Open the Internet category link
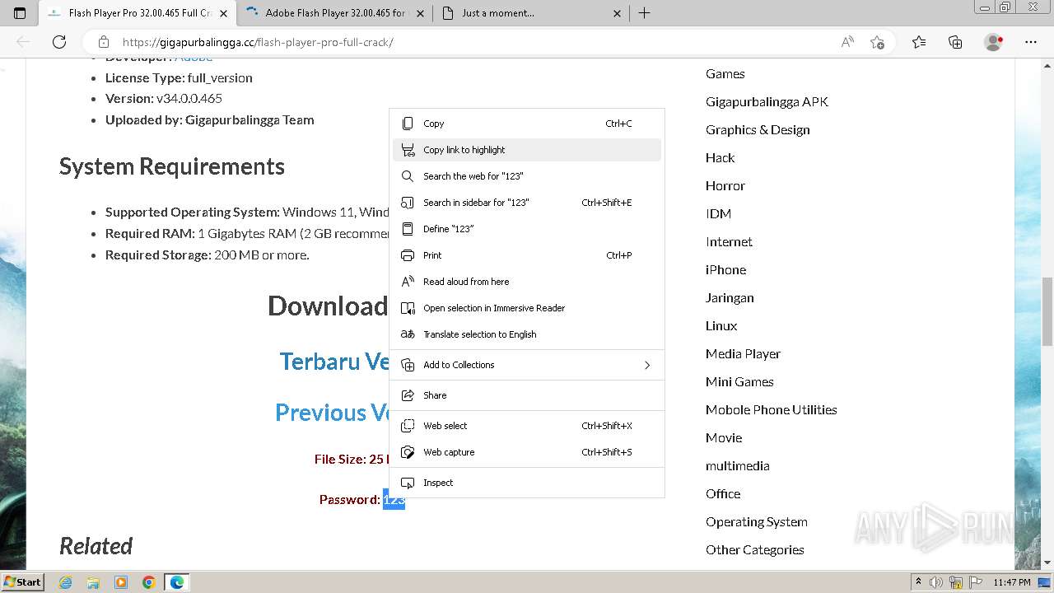The image size is (1054, 593). pyautogui.click(x=729, y=242)
